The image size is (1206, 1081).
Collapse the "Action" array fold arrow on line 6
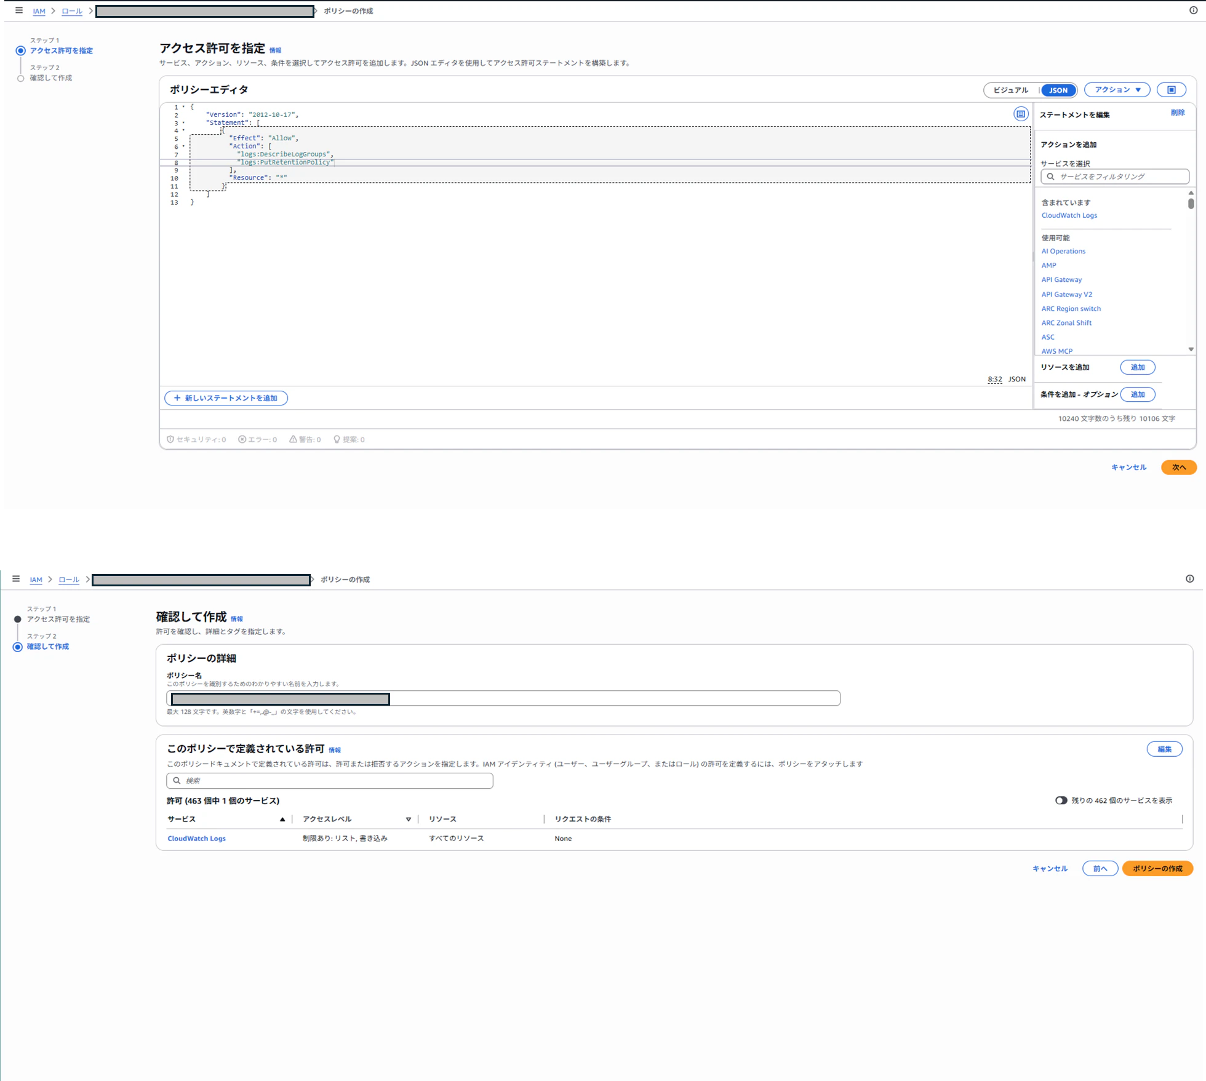183,146
